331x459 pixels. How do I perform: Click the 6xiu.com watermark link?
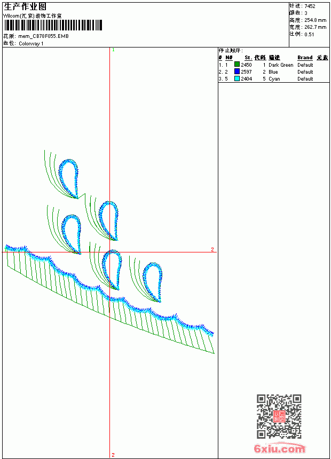[279, 448]
